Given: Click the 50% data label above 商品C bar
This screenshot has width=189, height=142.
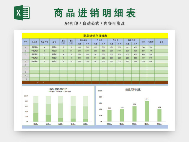Looking at the screenshot, I should click(x=134, y=104).
